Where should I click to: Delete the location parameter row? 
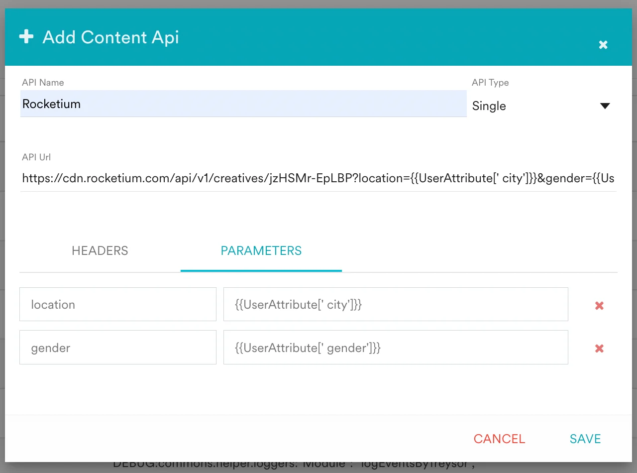(599, 305)
